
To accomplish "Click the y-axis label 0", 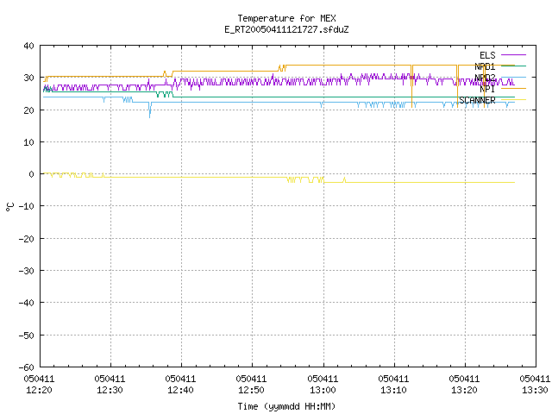I will point(32,174).
